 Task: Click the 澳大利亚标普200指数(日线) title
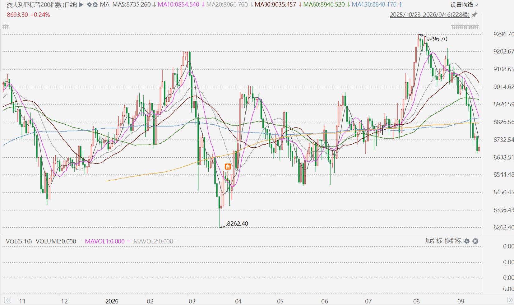[x=42, y=5]
